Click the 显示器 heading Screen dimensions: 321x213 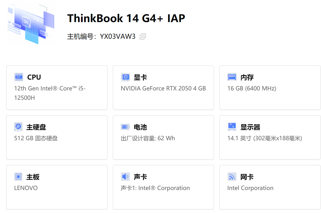(x=250, y=127)
